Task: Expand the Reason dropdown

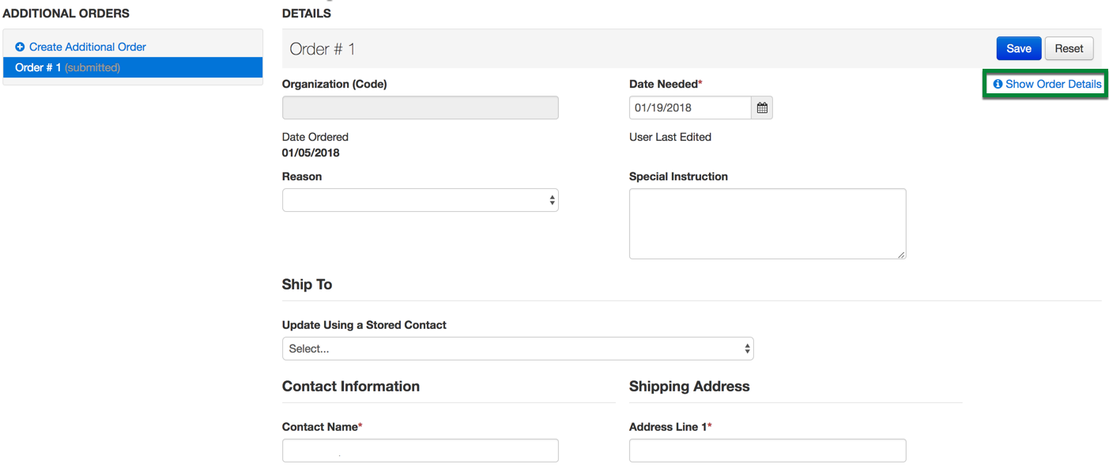Action: 420,200
